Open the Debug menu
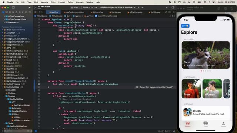This screenshot has width=237, height=133. click(x=70, y=2)
